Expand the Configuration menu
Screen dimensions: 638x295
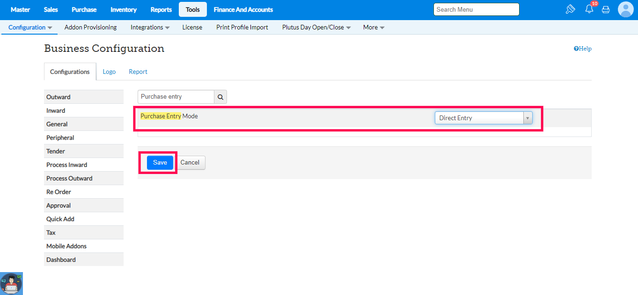click(x=30, y=27)
